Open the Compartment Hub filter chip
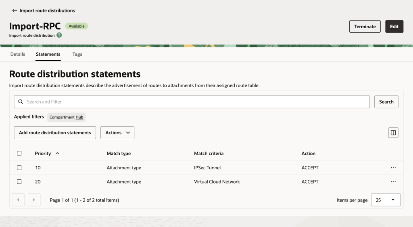 coord(67,117)
